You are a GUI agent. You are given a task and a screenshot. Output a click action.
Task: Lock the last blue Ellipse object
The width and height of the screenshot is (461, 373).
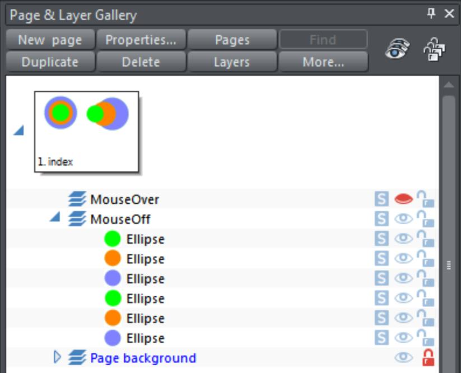point(425,337)
